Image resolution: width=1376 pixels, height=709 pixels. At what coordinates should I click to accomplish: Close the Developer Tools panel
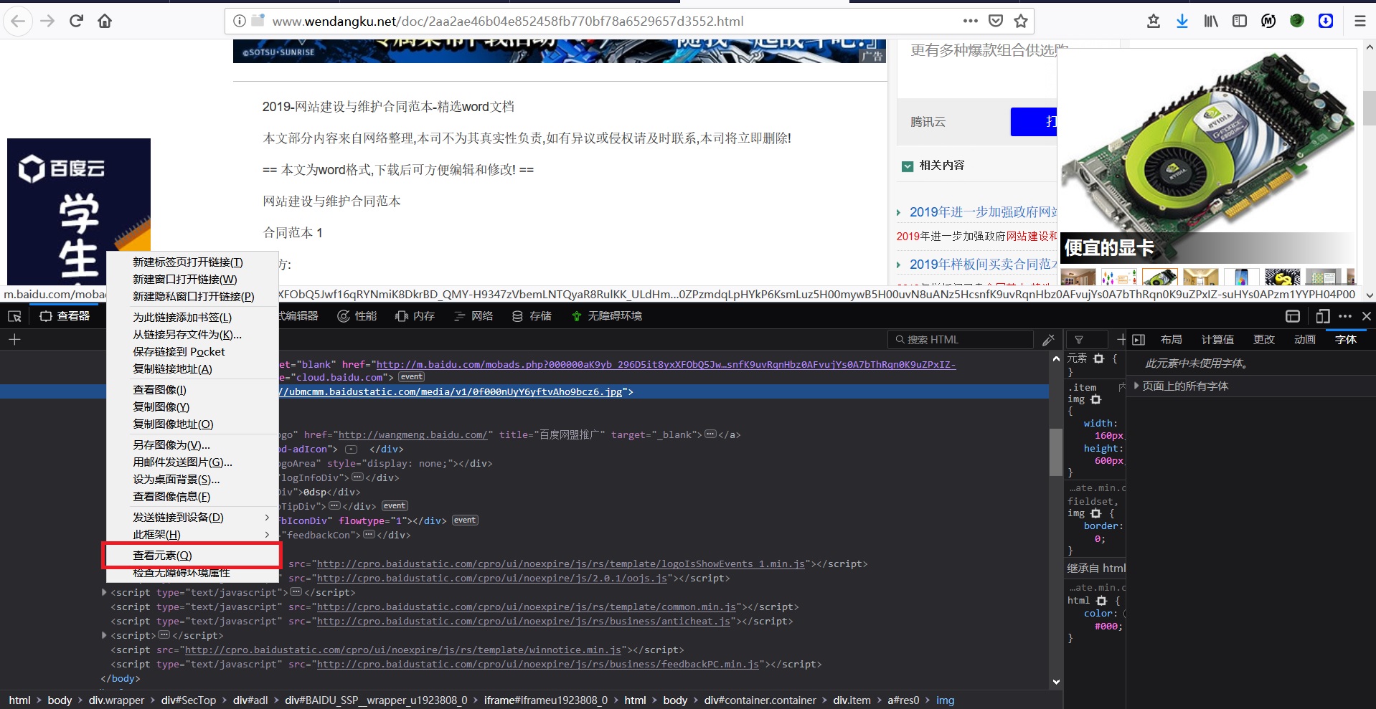pyautogui.click(x=1366, y=316)
